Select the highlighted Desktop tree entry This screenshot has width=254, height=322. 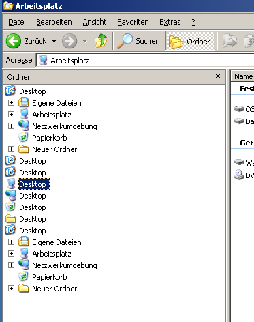pyautogui.click(x=34, y=184)
